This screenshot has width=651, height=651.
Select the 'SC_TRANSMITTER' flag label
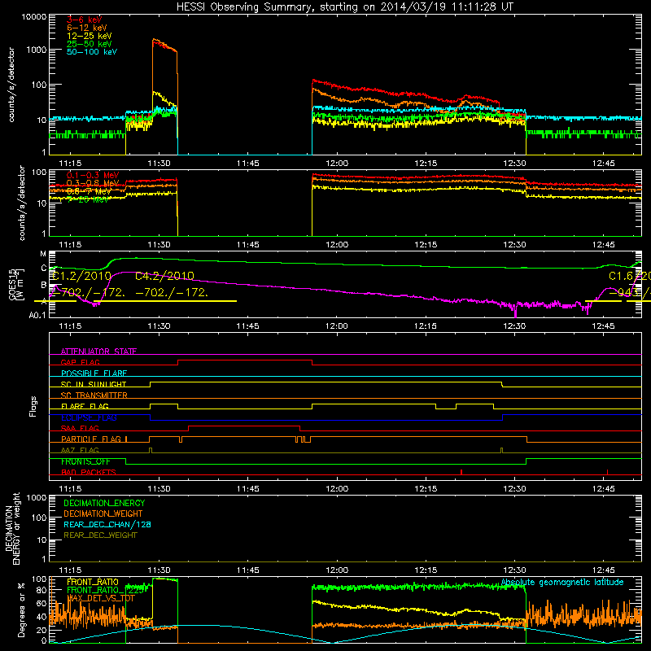[94, 395]
